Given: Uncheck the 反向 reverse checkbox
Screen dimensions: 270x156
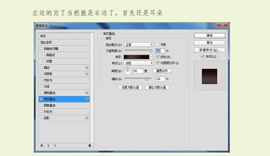Looking at the screenshot, I should (x=157, y=57).
